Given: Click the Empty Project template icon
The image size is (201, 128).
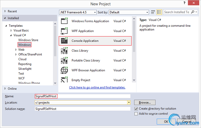Looking at the screenshot, I should pos(64,80).
